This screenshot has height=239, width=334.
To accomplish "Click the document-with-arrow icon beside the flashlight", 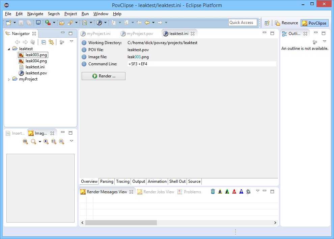I will click(85, 23).
